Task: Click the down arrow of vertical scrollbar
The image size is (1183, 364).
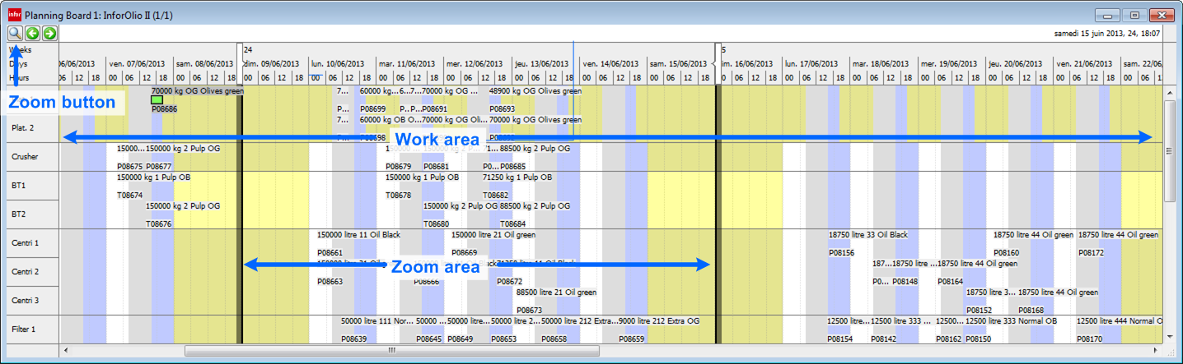Action: tap(1170, 336)
